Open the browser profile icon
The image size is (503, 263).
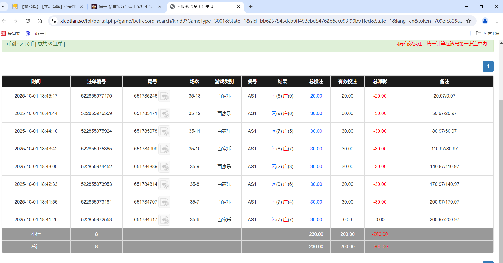[x=485, y=21]
